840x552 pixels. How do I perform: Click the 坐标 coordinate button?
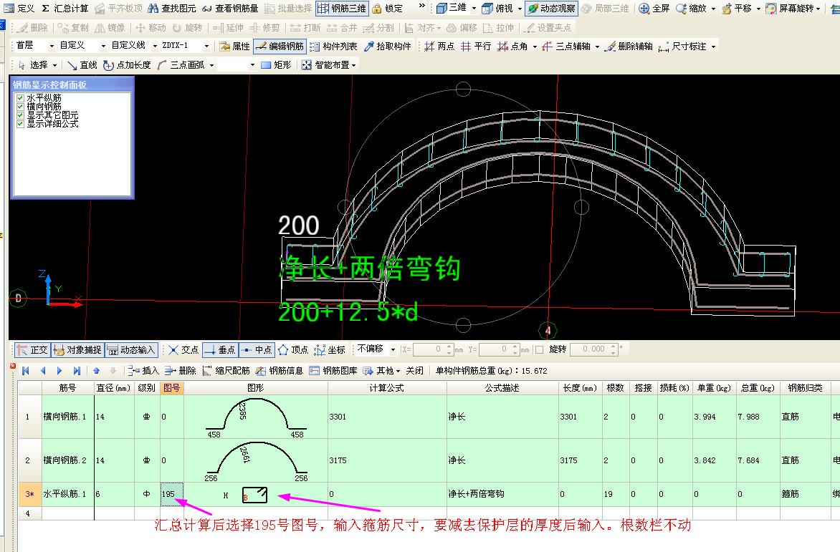click(x=330, y=350)
